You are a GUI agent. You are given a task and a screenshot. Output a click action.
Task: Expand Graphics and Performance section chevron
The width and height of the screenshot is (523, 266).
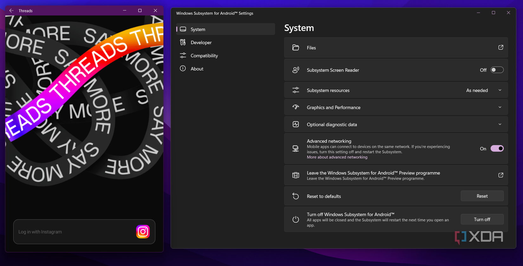(x=500, y=107)
